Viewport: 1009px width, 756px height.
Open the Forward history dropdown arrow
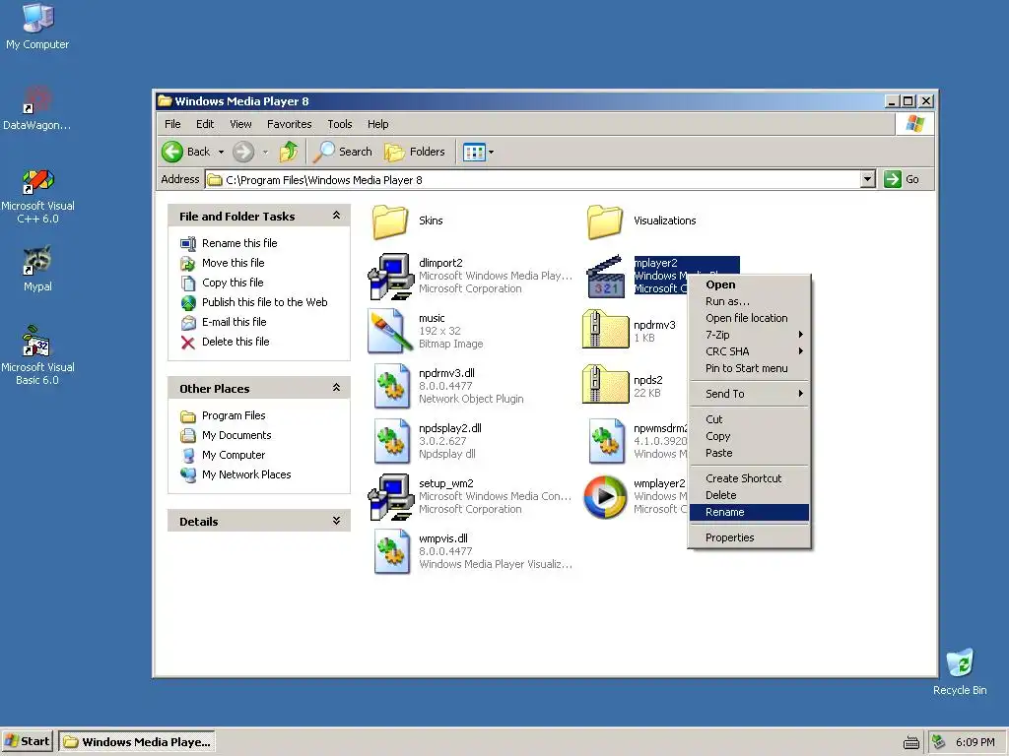click(265, 153)
